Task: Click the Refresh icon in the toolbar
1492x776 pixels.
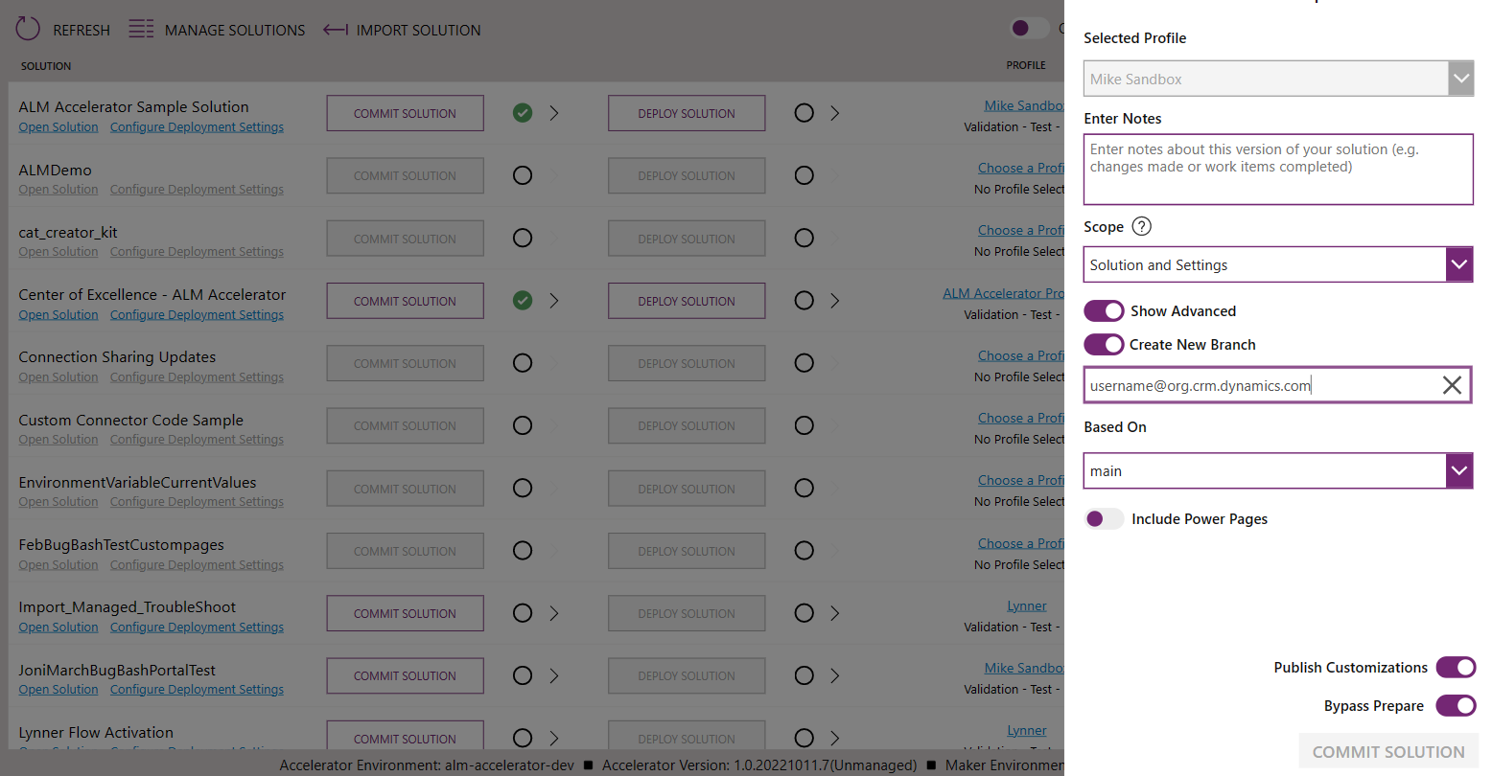Action: 27,28
